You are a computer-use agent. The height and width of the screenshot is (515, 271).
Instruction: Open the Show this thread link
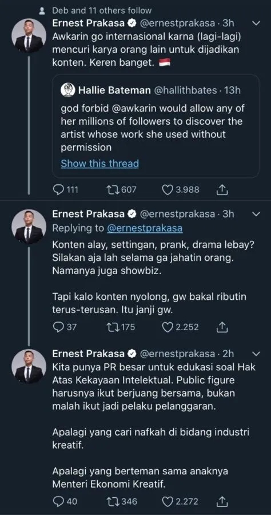pyautogui.click(x=99, y=163)
